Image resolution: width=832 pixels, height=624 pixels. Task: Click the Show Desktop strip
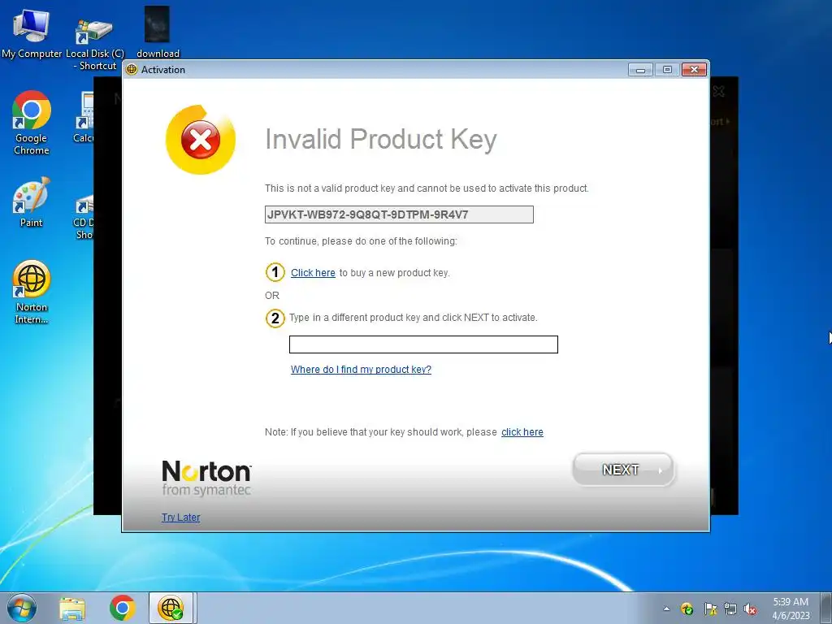(826, 608)
